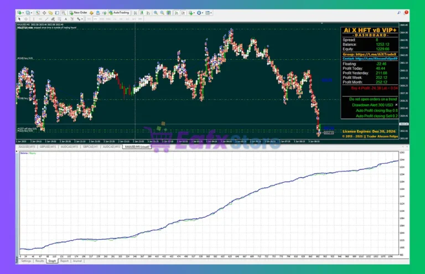
Task: Select the trendline drawing tool
Action: click(x=46, y=19)
